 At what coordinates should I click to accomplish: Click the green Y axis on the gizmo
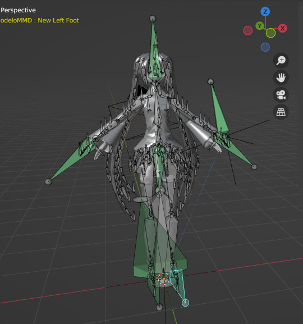260,26
